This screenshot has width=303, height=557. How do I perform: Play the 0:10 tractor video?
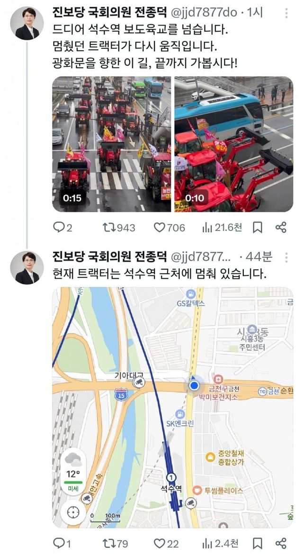(234, 144)
